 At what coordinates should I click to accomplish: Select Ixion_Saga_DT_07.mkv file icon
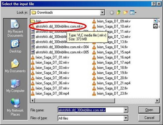click(x=33, y=88)
